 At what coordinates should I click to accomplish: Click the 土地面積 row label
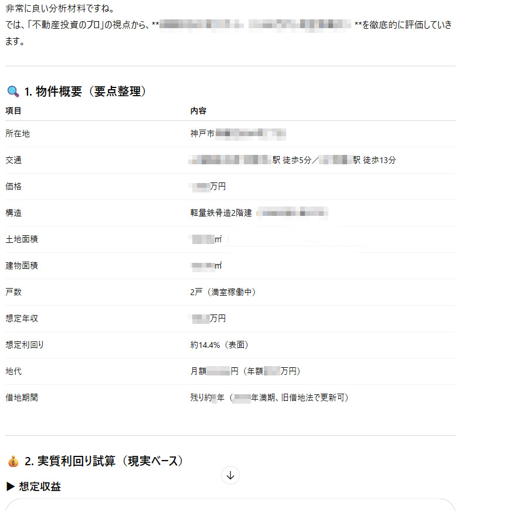pos(22,239)
